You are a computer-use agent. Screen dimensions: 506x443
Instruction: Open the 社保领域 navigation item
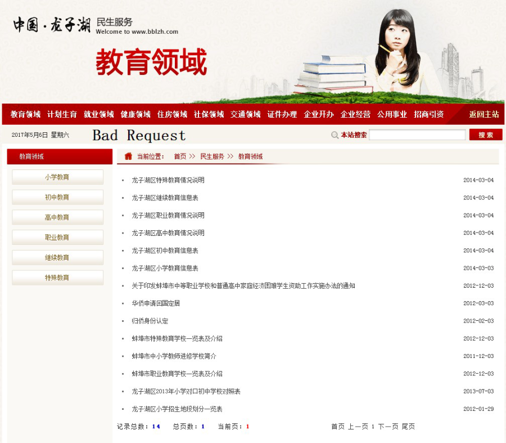(209, 114)
